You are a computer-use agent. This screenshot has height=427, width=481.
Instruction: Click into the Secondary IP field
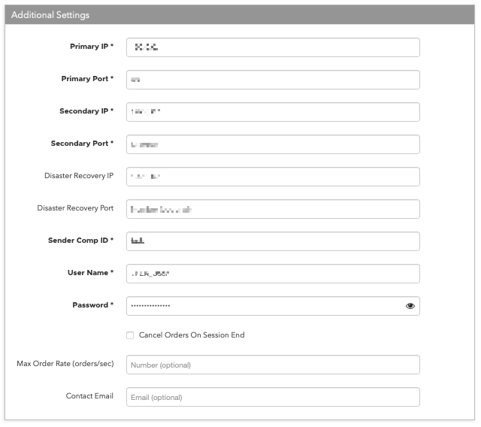273,112
